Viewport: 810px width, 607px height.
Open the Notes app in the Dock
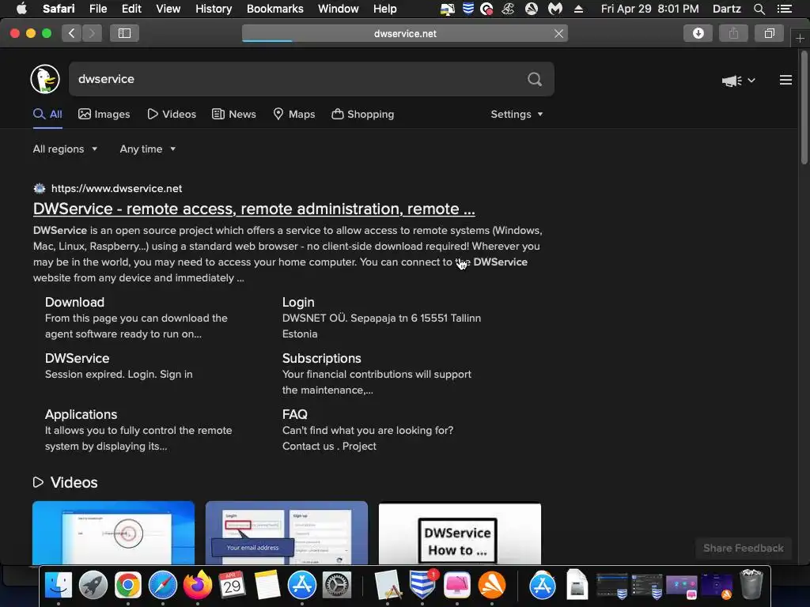[x=267, y=585]
